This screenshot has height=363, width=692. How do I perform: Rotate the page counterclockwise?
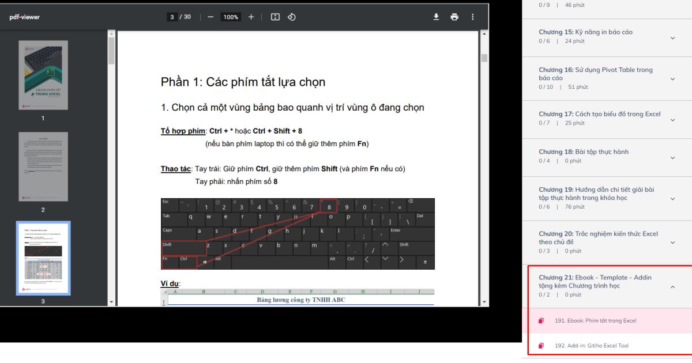pos(292,17)
